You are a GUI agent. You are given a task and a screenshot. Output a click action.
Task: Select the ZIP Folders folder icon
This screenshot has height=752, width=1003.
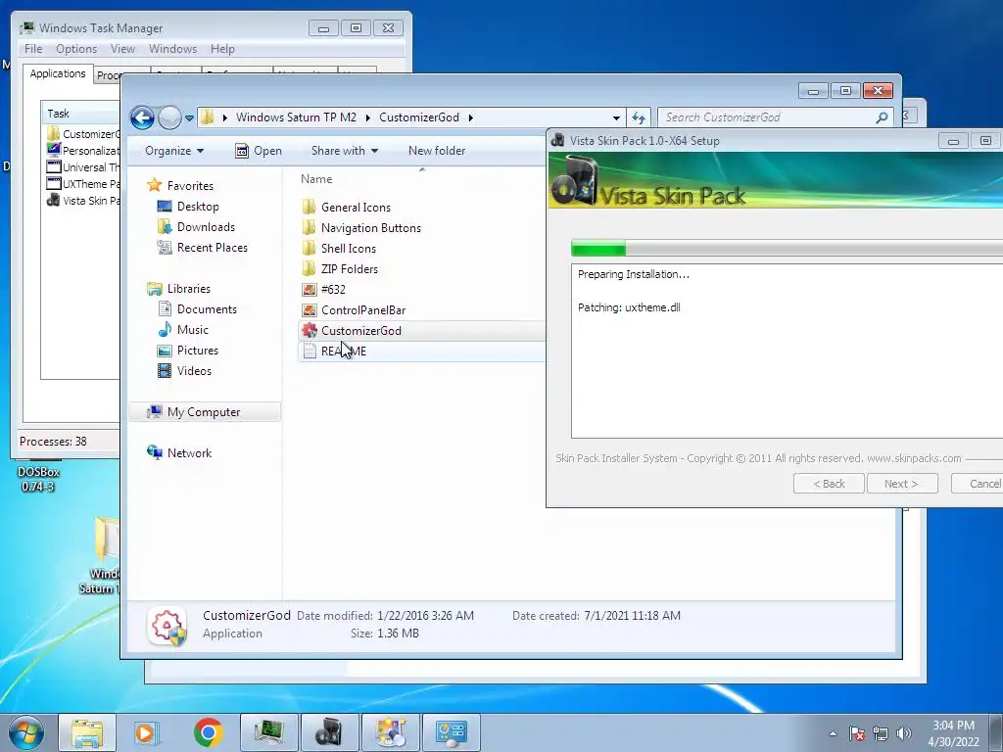309,268
